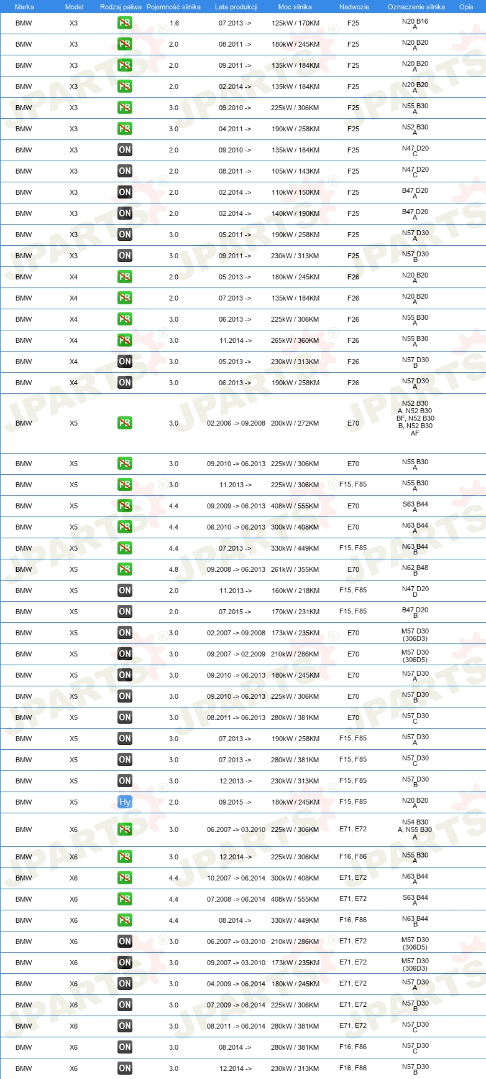This screenshot has width=486, height=1079.
Task: Click the petrol icon for X4 265kW / 360KM
Action: point(125,340)
